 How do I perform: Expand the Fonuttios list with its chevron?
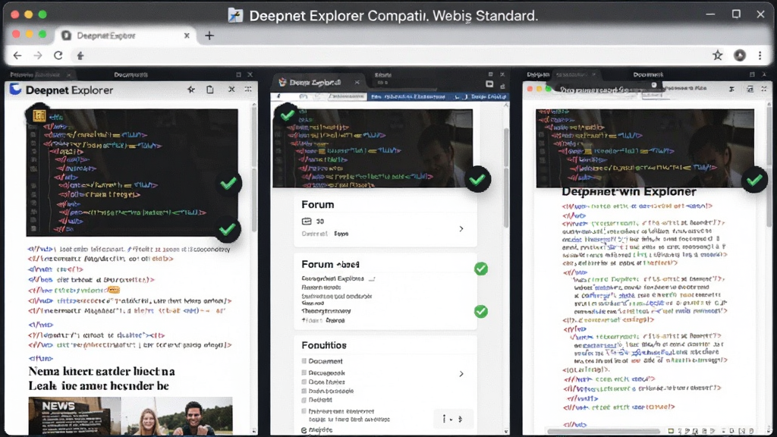tap(461, 373)
